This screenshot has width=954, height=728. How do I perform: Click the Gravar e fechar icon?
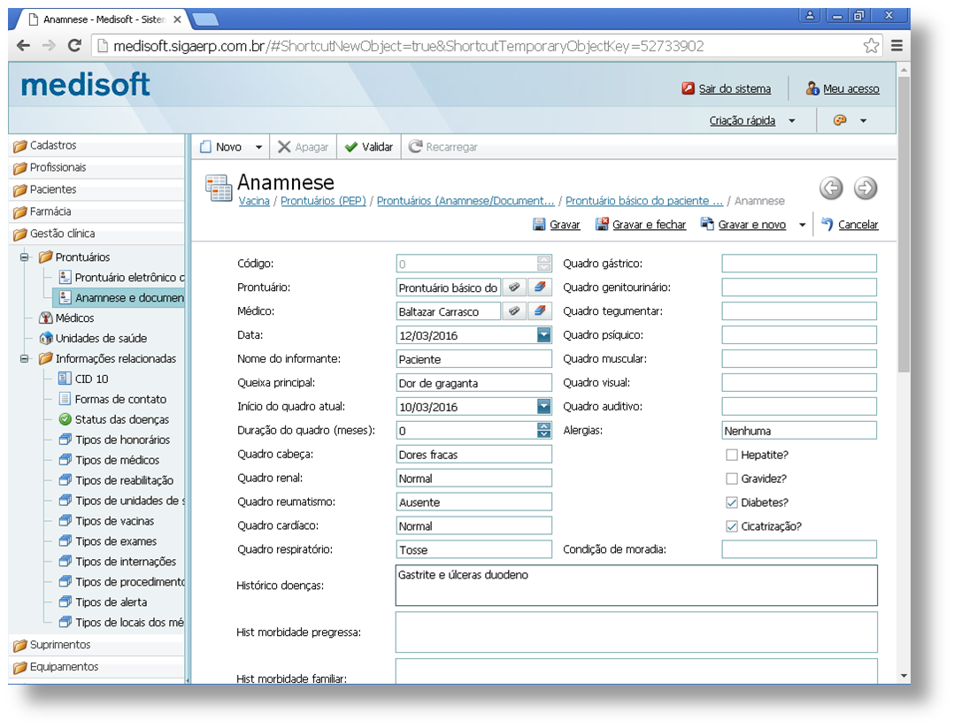pyautogui.click(x=602, y=225)
